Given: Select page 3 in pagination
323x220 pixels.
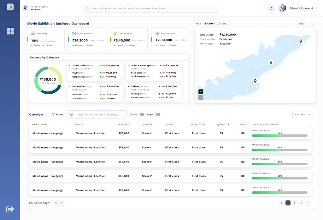Looking at the screenshot, I should tap(301, 203).
